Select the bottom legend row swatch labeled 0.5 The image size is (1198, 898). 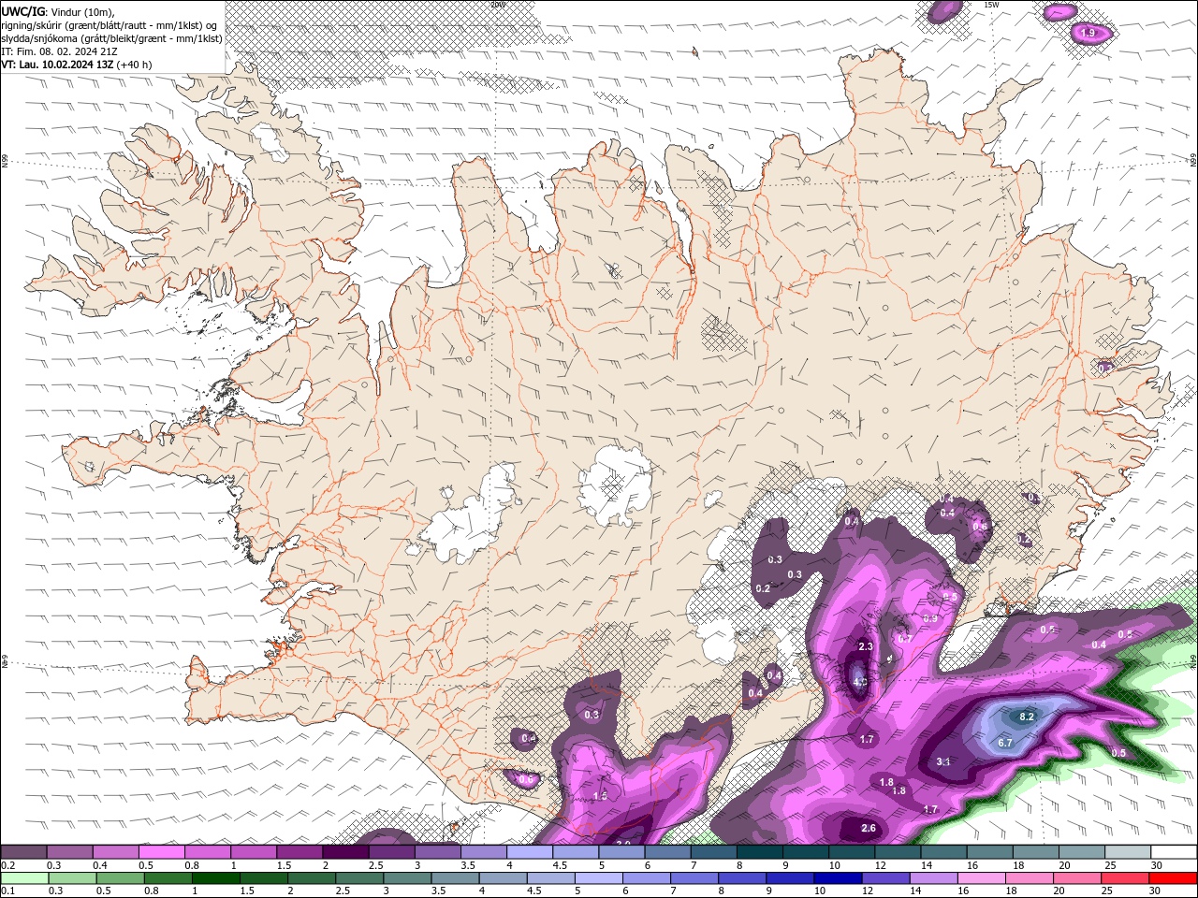(x=120, y=878)
